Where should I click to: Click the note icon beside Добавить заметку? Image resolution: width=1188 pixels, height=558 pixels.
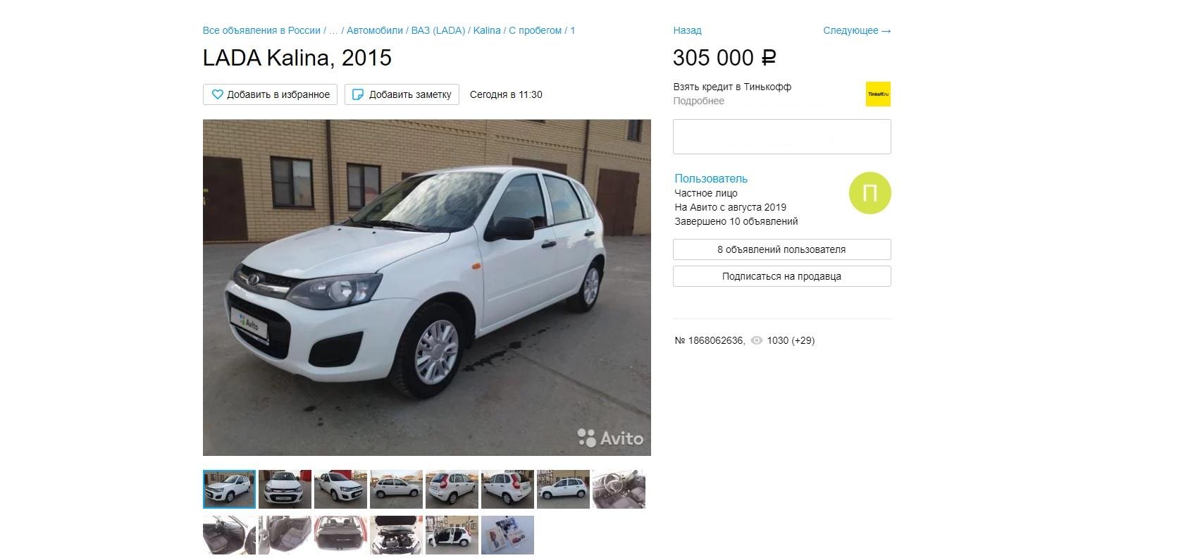tap(358, 94)
